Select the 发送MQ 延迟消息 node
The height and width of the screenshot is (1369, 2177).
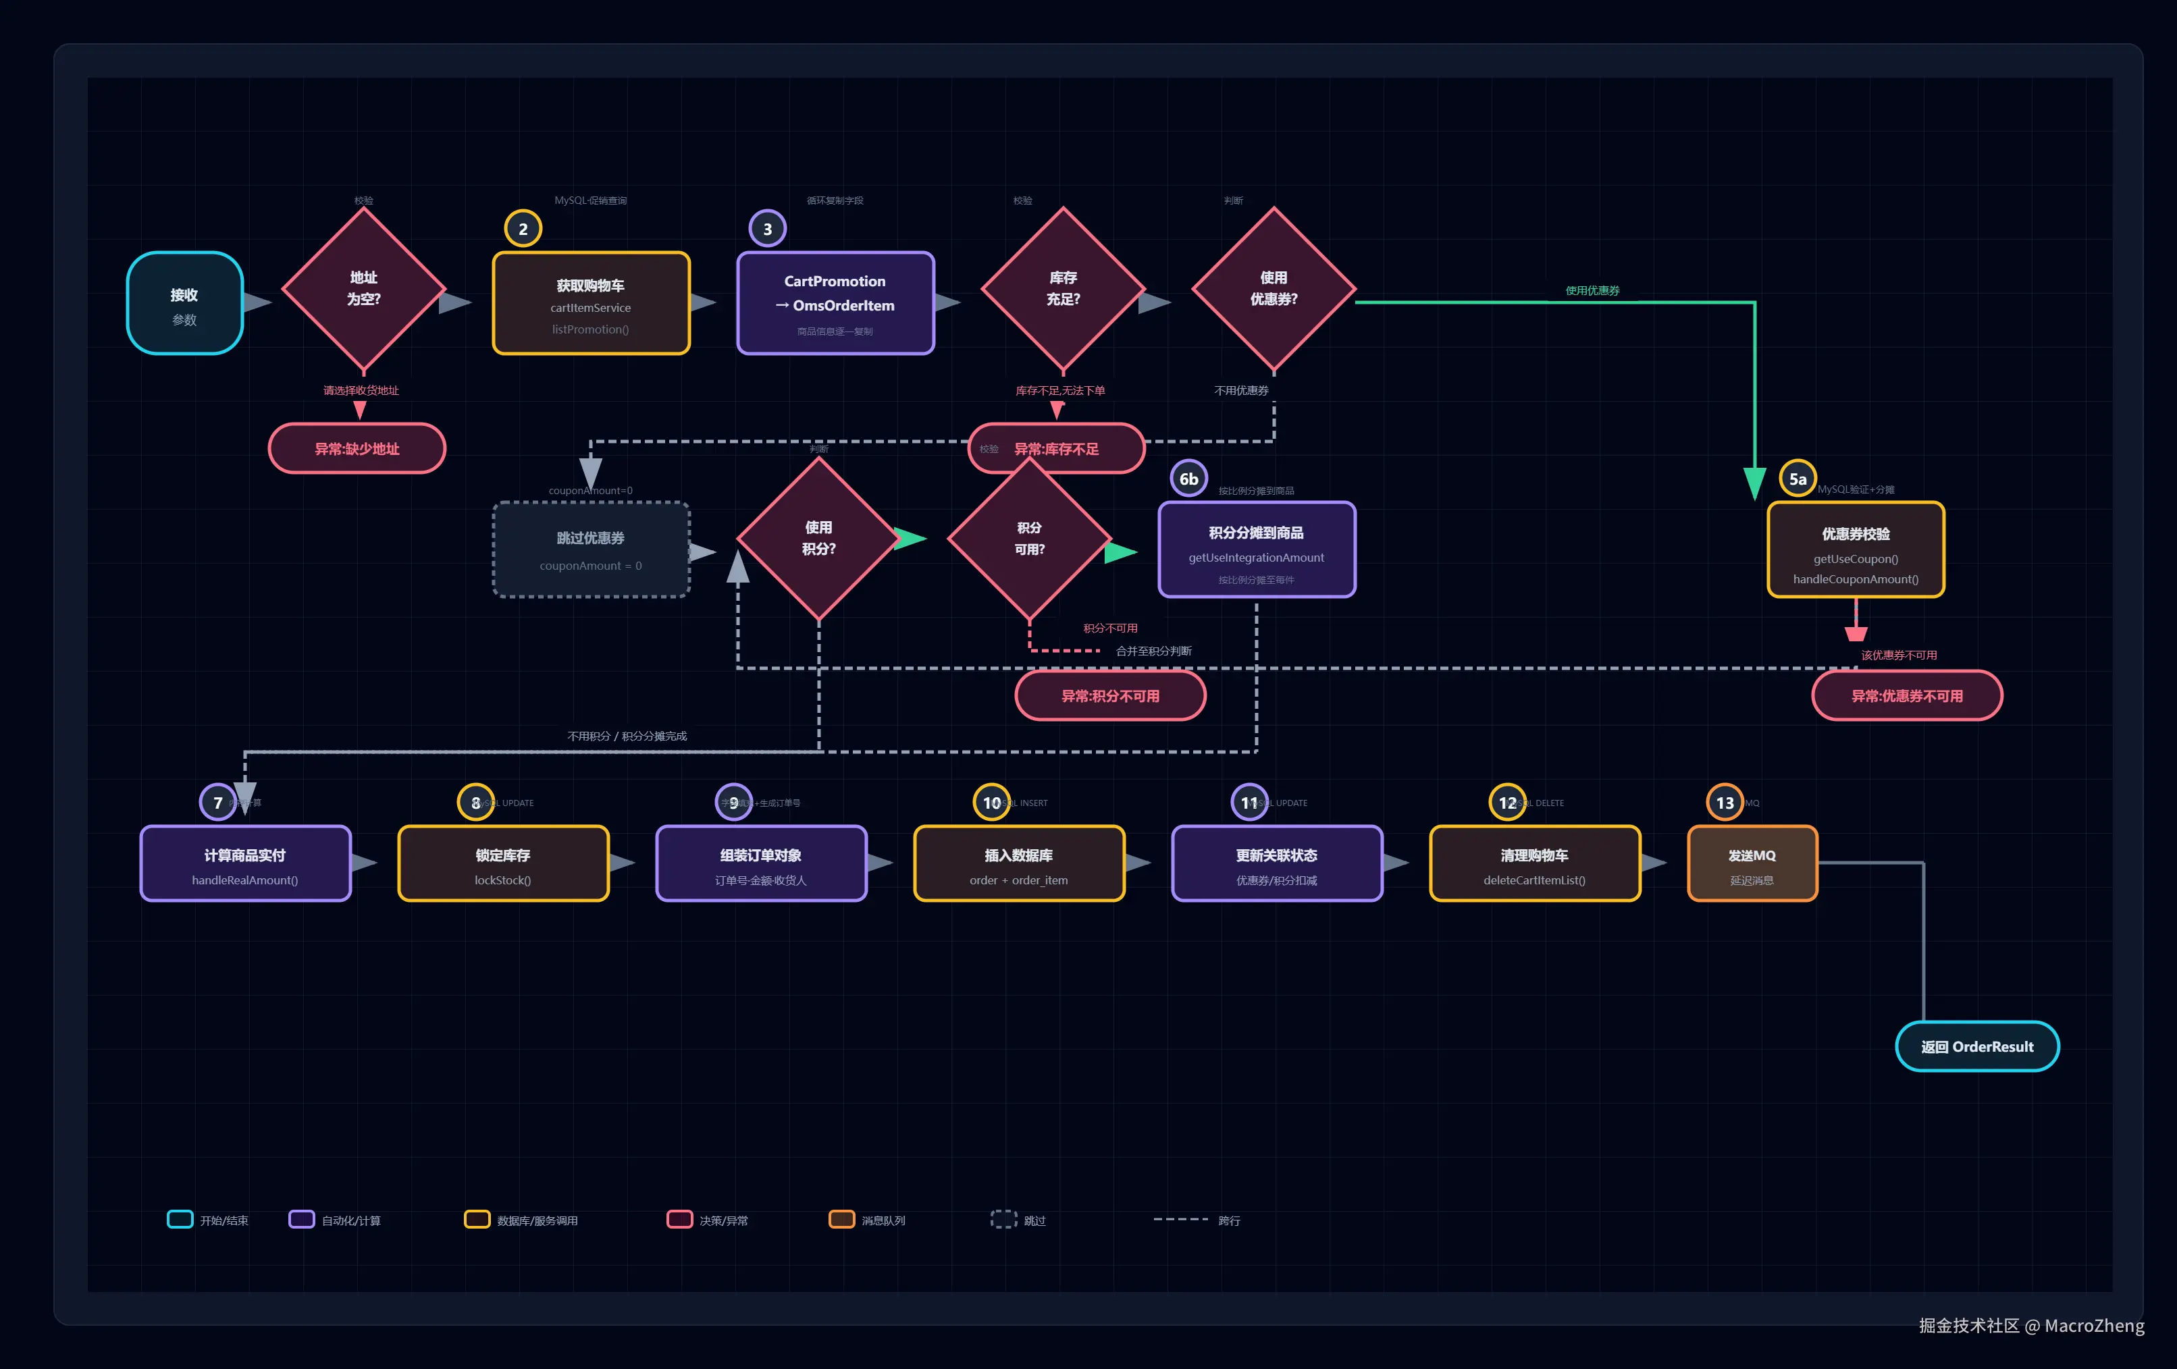point(1752,864)
